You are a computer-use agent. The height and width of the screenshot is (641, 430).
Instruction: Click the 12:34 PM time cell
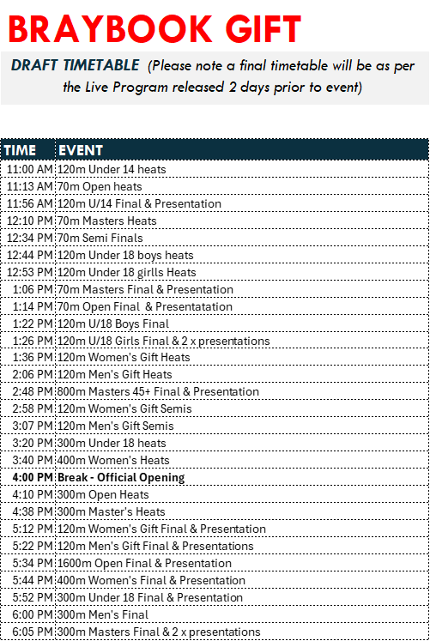27,238
